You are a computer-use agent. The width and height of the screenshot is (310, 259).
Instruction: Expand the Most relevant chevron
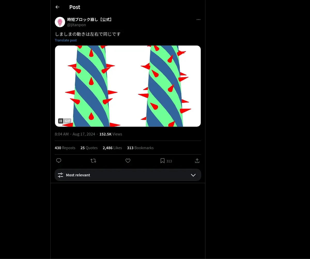(x=193, y=175)
